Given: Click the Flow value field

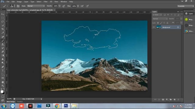Looking at the screenshot, I should tap(74, 6).
